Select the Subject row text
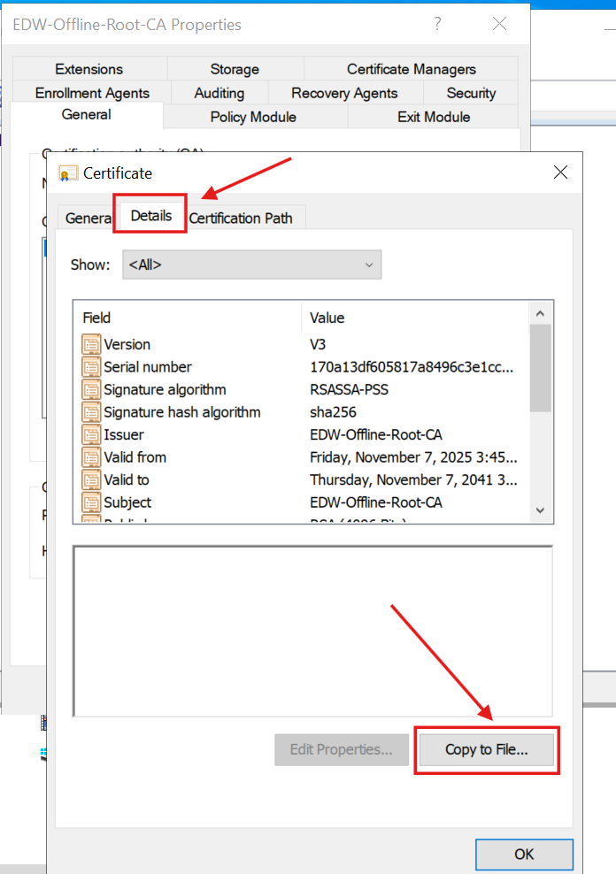Screen dimensions: 616x874 (x=127, y=502)
